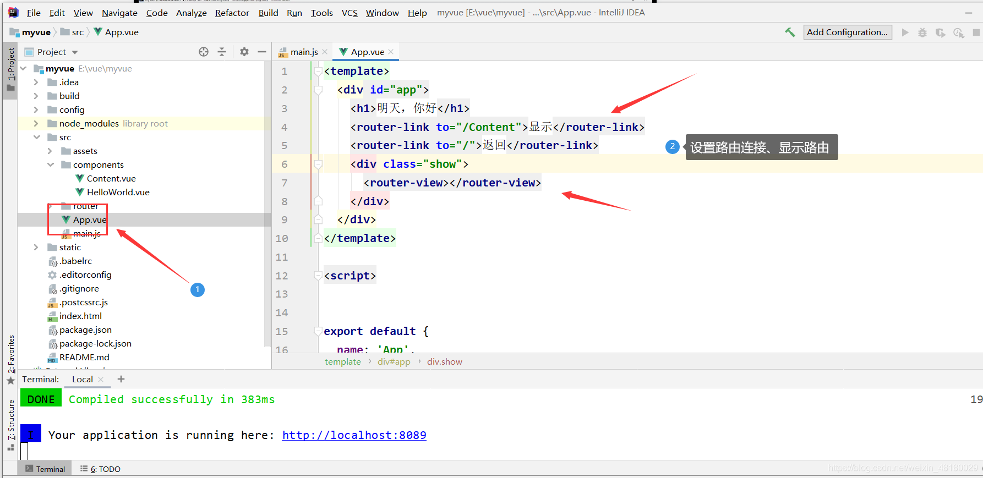The height and width of the screenshot is (478, 983).
Task: Select HelloWorld.vue in project tree
Action: pyautogui.click(x=118, y=193)
